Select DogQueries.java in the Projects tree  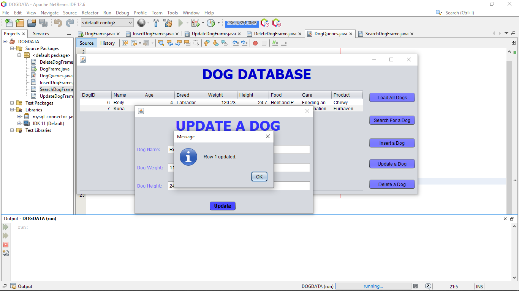pyautogui.click(x=56, y=76)
